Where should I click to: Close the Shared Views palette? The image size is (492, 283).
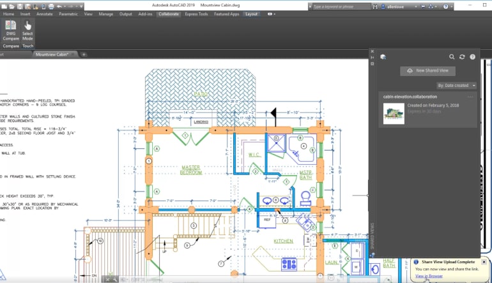point(372,51)
